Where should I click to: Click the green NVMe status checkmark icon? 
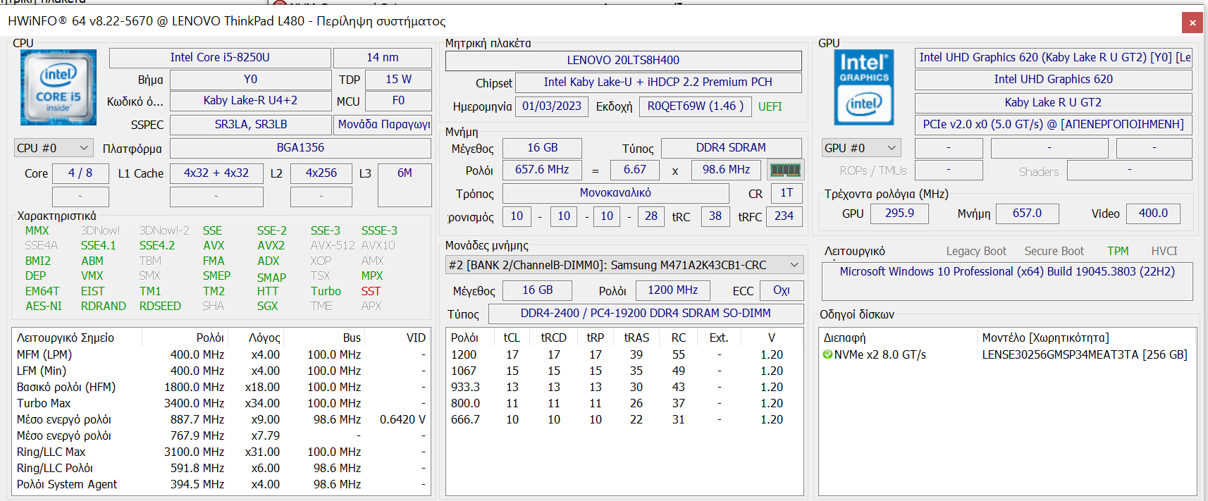[827, 354]
